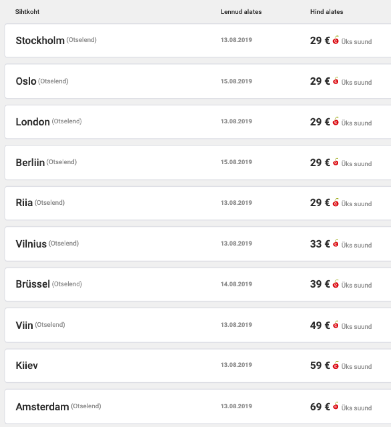Viewport: 391px width, 427px height.
Task: Sort by the Lennud alates column
Action: [241, 12]
